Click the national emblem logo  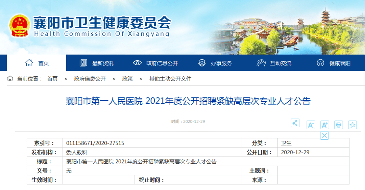19,26
